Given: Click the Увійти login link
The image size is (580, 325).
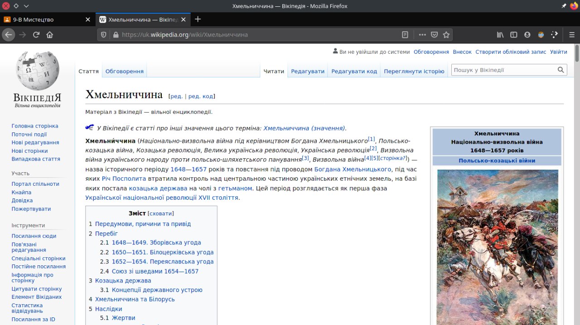Looking at the screenshot, I should click(x=559, y=52).
